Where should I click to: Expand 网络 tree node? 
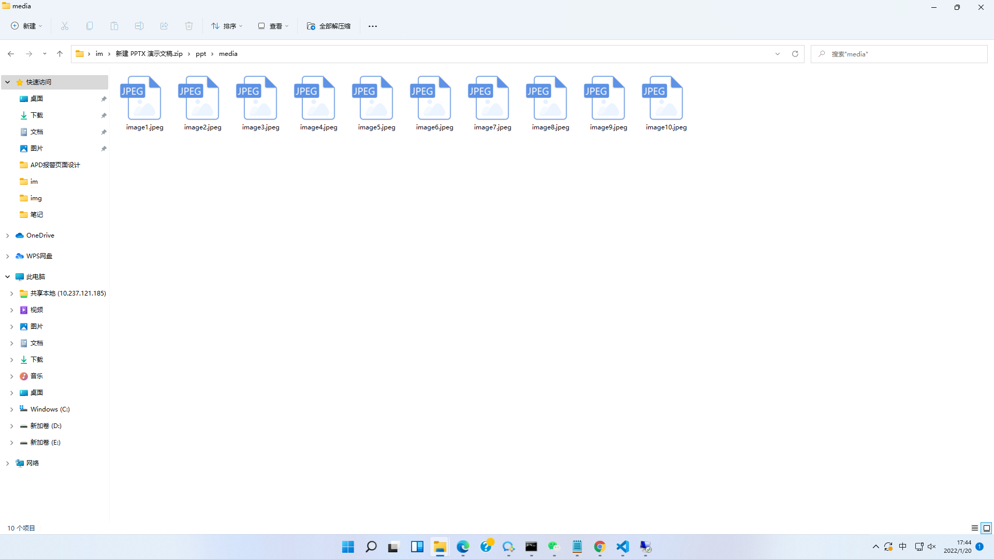pos(8,463)
